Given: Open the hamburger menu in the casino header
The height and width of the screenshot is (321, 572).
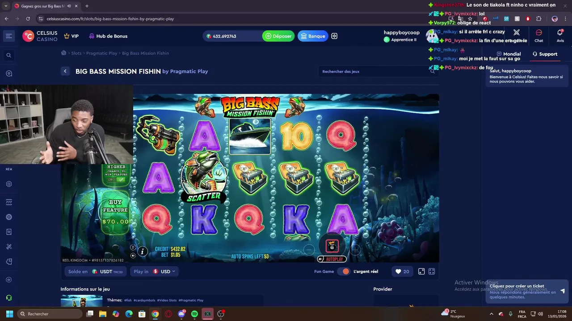Looking at the screenshot, I should coord(8,36).
